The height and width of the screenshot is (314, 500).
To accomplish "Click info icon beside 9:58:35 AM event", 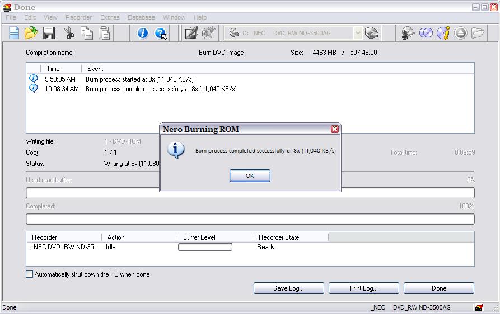I will [x=34, y=78].
